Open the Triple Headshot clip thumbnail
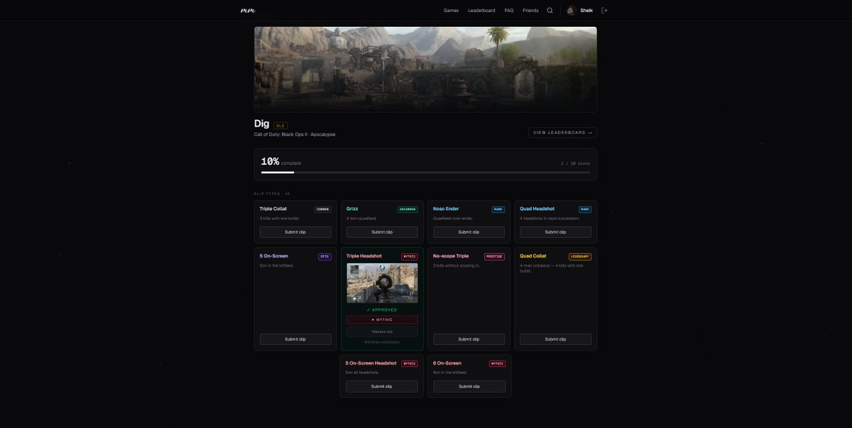The height and width of the screenshot is (428, 852). click(382, 283)
